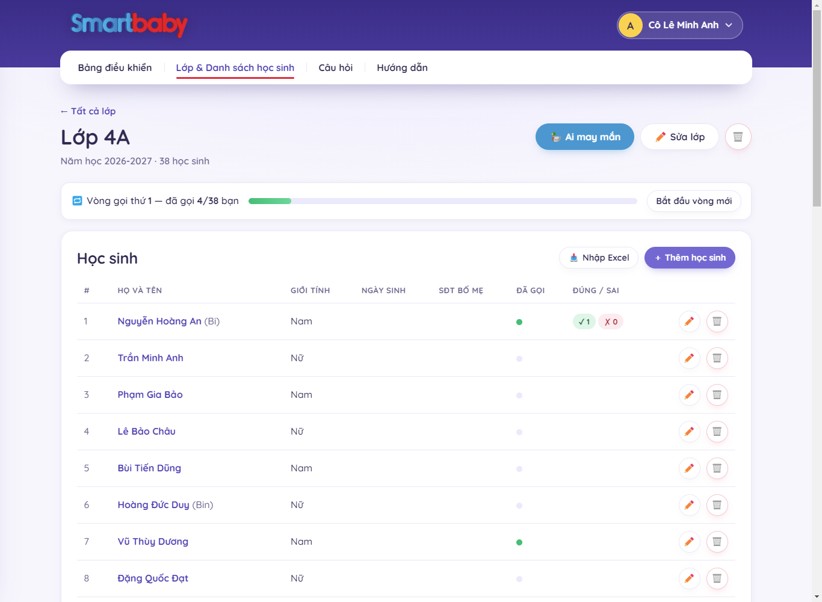822x602 pixels.
Task: Delete student Phạm Gia Bảo with trash icon
Action: click(x=717, y=395)
